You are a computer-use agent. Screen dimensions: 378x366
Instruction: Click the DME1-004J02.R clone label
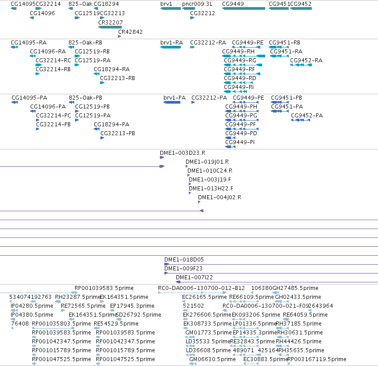coord(219,197)
